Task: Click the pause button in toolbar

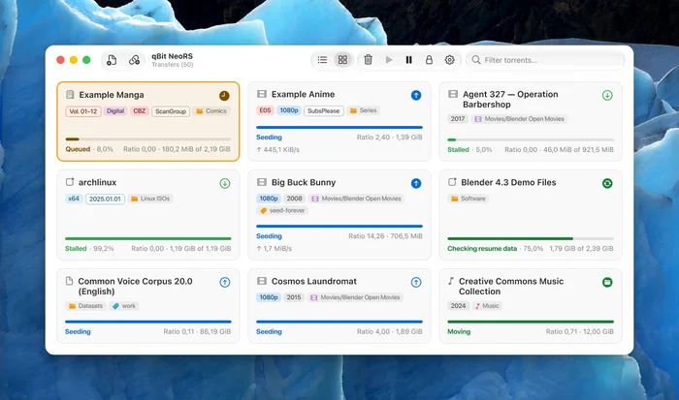Action: 408,60
